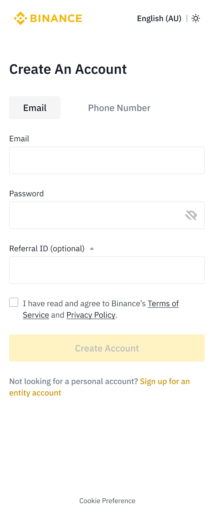This screenshot has width=214, height=514.
Task: Toggle the sun theme icon
Action: tap(196, 18)
